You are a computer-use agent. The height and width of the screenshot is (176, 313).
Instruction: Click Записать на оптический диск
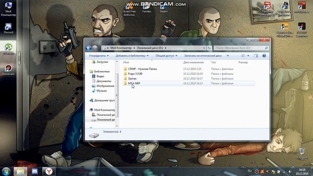pyautogui.click(x=203, y=56)
